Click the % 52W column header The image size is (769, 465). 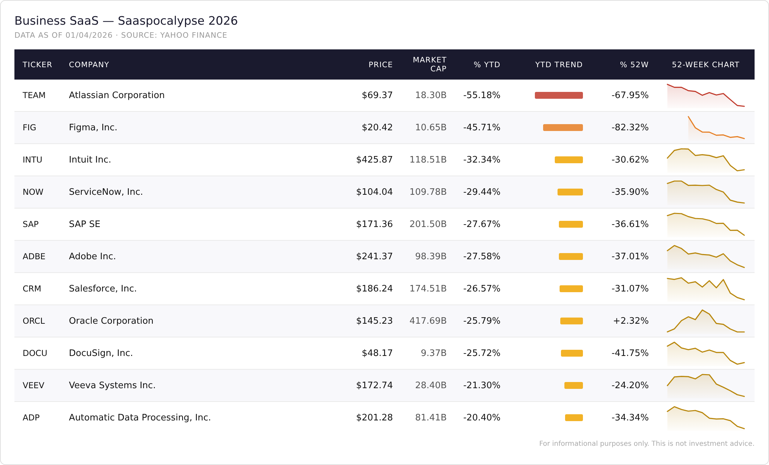click(634, 64)
